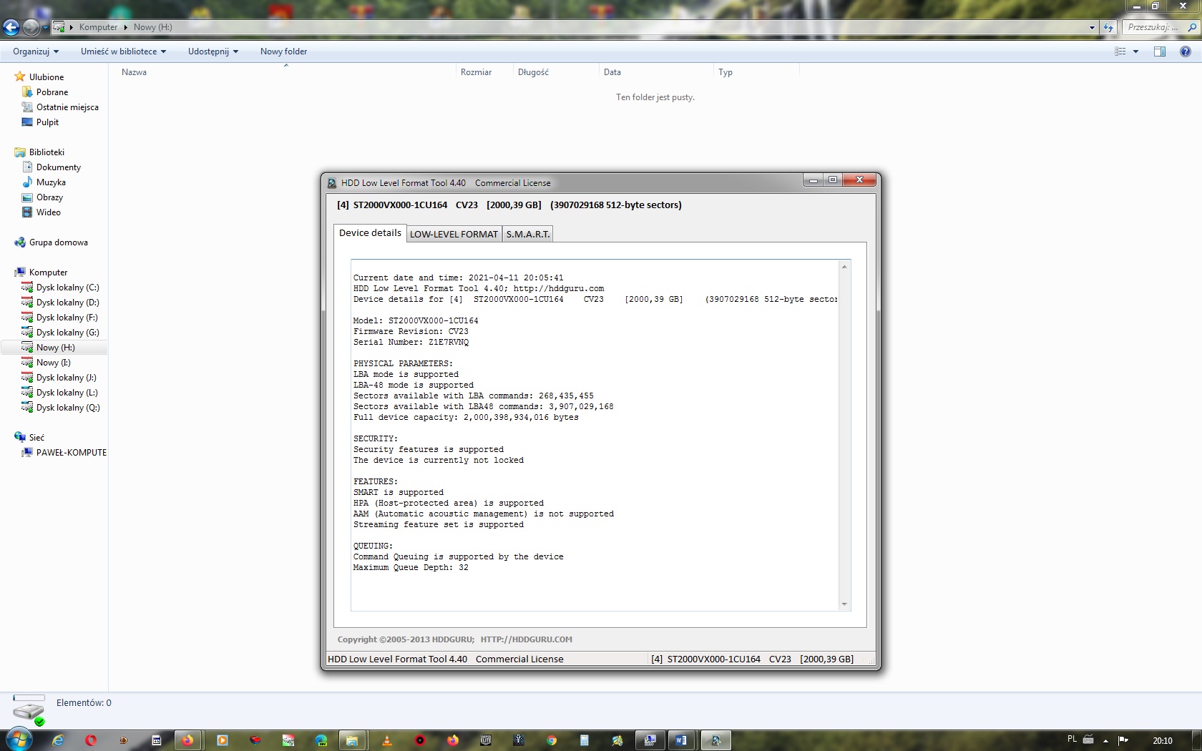This screenshot has width=1202, height=751.
Task: Sort by the Typ column header
Action: point(756,72)
